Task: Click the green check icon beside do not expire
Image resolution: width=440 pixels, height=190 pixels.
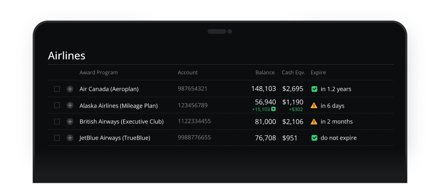Action: [x=314, y=138]
